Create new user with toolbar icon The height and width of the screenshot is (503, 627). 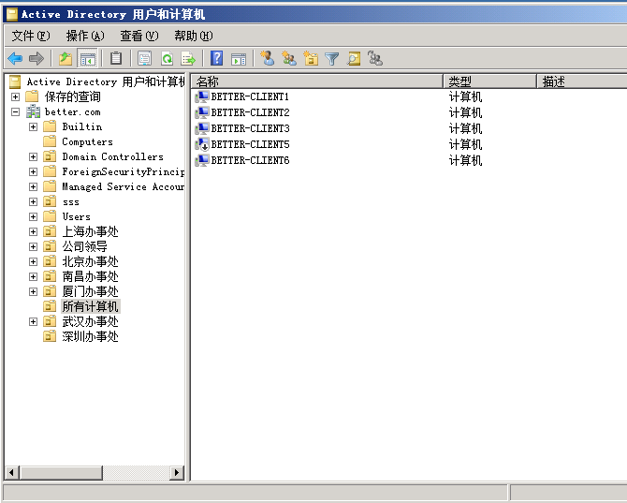(x=267, y=58)
